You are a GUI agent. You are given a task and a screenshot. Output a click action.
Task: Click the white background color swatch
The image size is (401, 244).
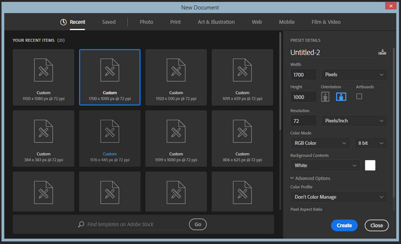tap(370, 166)
